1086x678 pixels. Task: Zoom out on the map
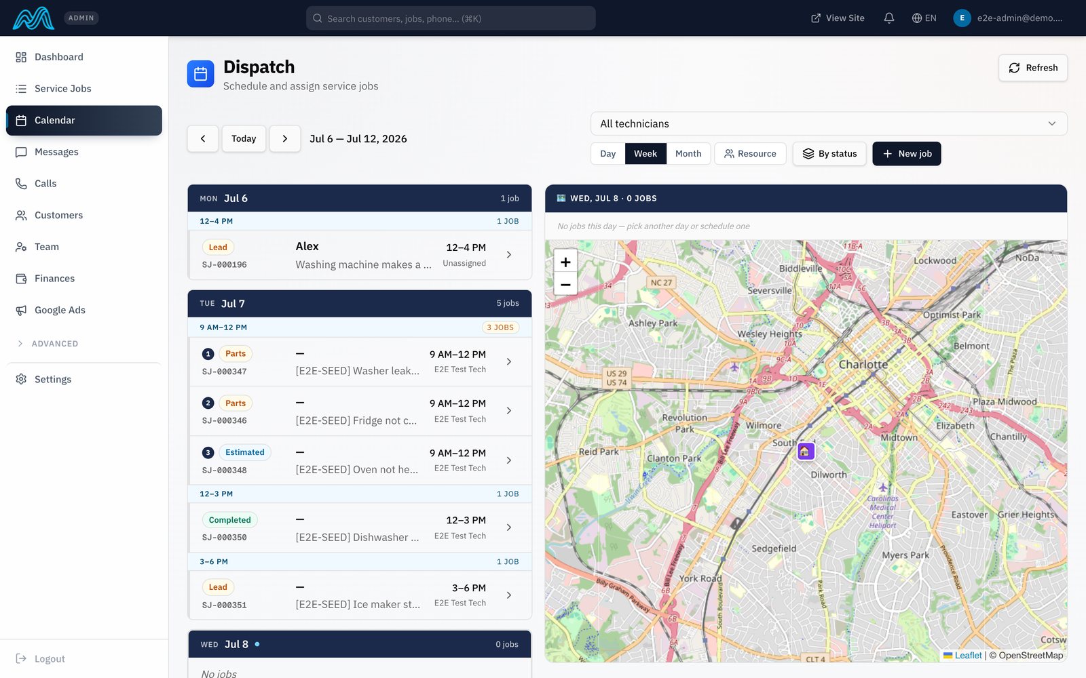pos(565,284)
